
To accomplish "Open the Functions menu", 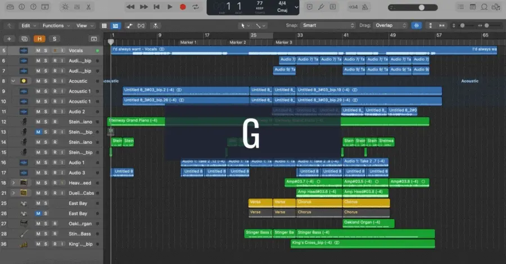I will coord(56,25).
